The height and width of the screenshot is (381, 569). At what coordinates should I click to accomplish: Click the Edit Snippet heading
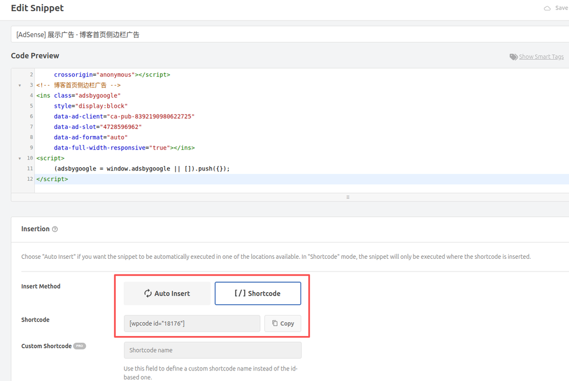coord(37,8)
